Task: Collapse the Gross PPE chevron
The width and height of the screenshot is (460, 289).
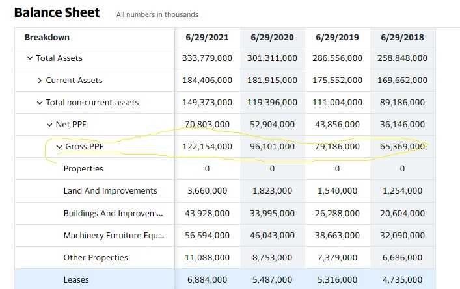Action: point(59,147)
